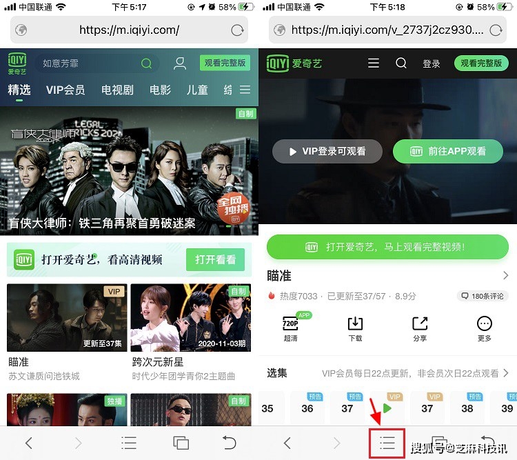The image size is (517, 460).
Task: Switch to the VIP会员 tab
Action: 65,90
